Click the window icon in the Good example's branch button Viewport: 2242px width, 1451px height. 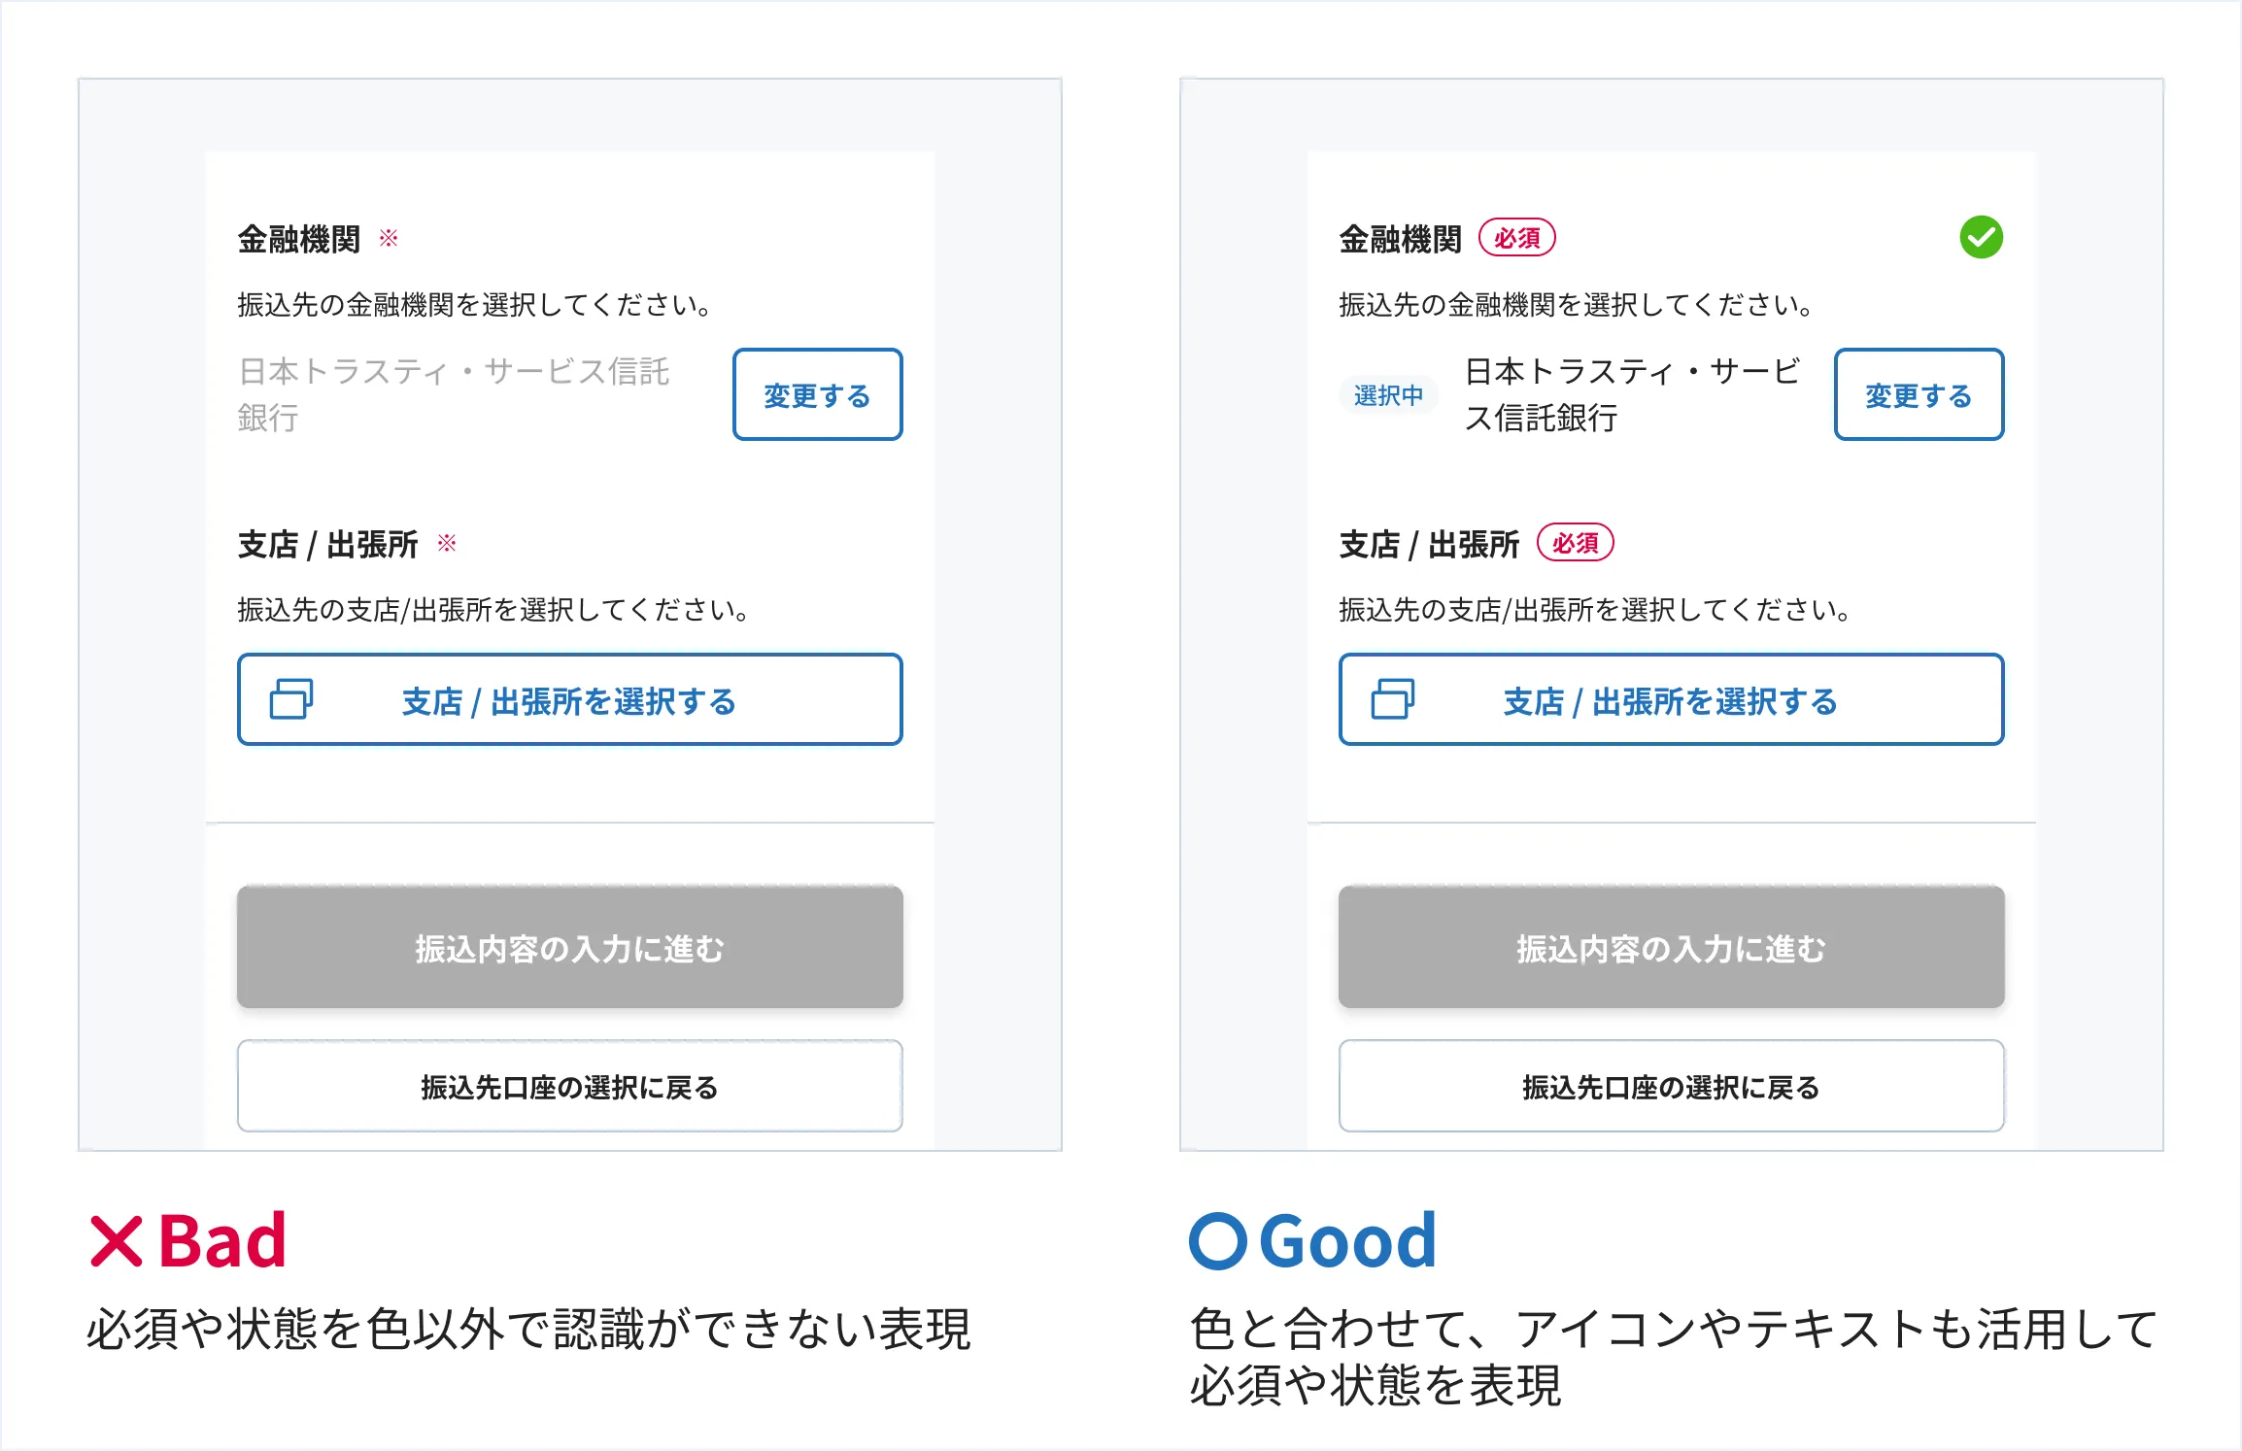point(1392,699)
